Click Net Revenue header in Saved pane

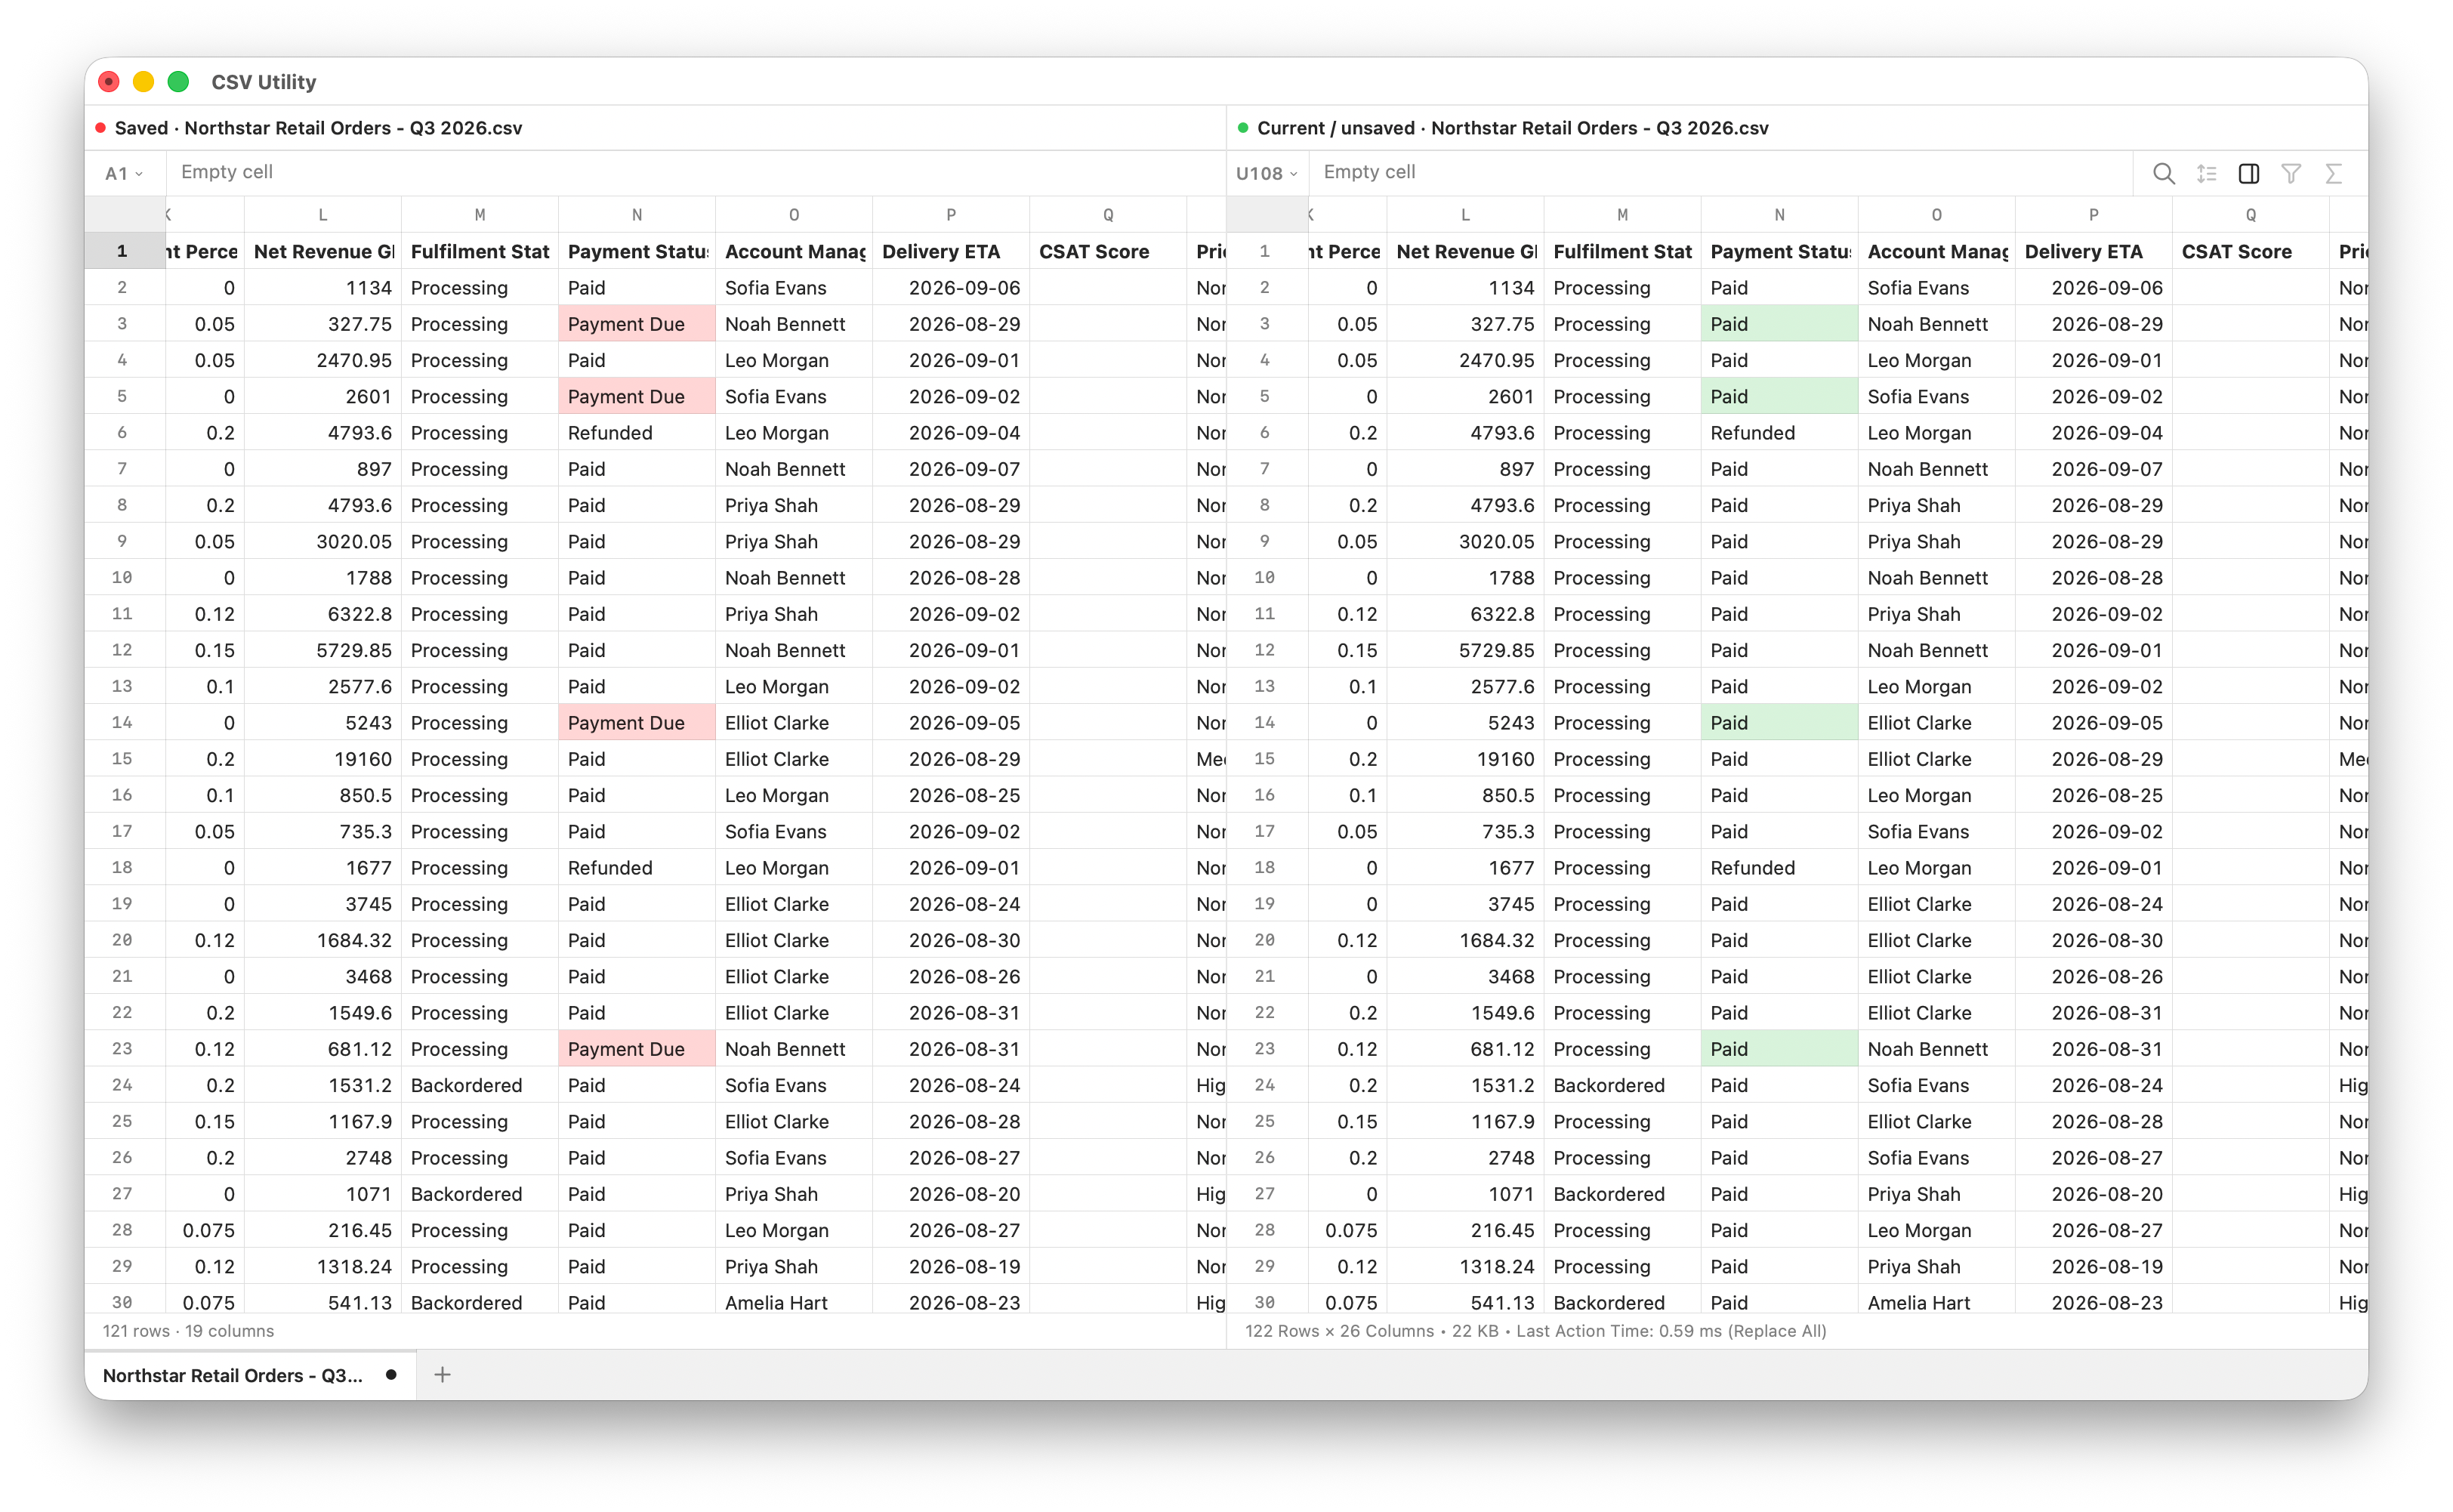[323, 251]
